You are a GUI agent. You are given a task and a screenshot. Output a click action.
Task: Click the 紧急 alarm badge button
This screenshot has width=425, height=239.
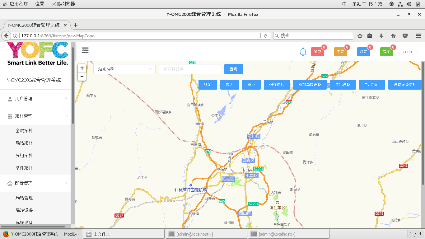(x=317, y=52)
